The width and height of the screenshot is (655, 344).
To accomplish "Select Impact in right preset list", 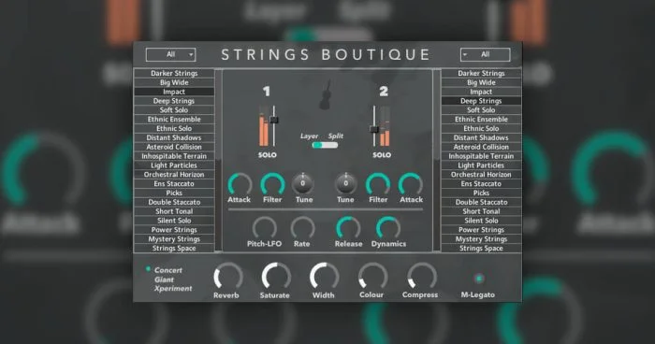I will (x=481, y=92).
